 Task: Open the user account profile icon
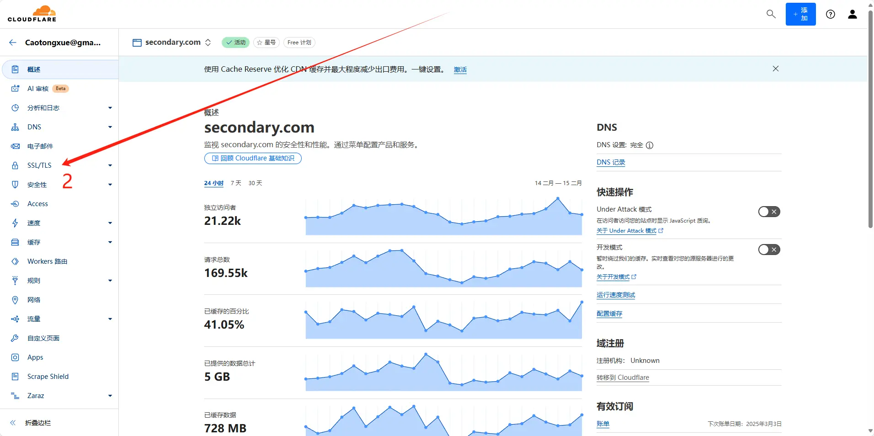(853, 14)
